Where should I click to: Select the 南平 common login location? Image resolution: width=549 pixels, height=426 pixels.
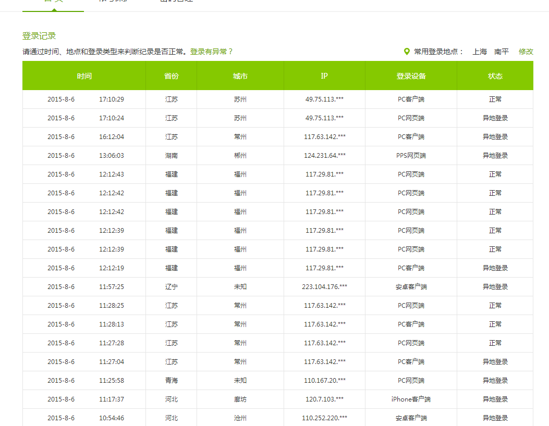502,52
